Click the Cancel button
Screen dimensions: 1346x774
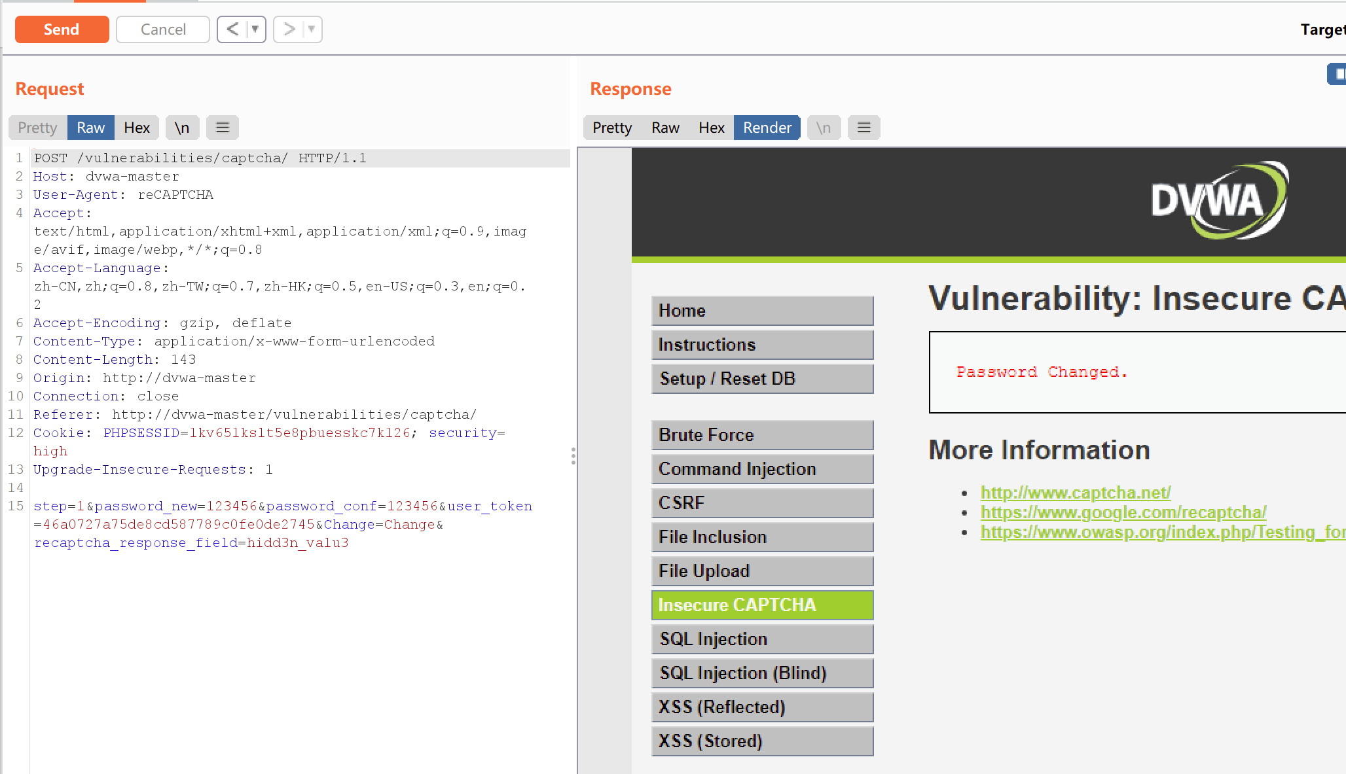tap(163, 29)
